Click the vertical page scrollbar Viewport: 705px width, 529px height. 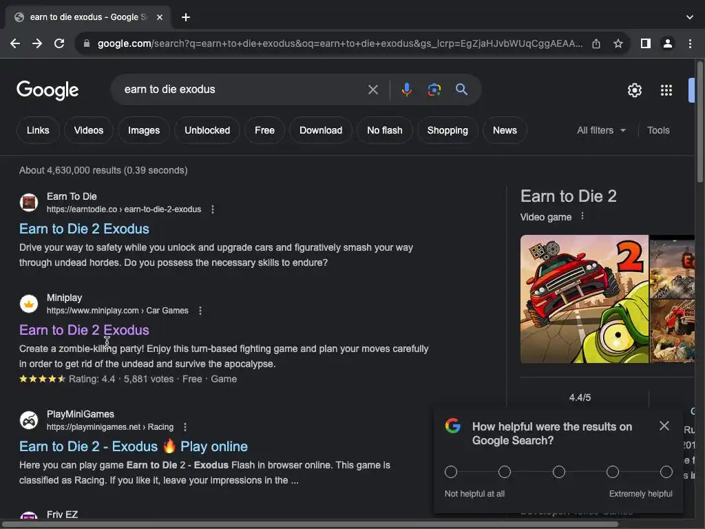[x=700, y=123]
